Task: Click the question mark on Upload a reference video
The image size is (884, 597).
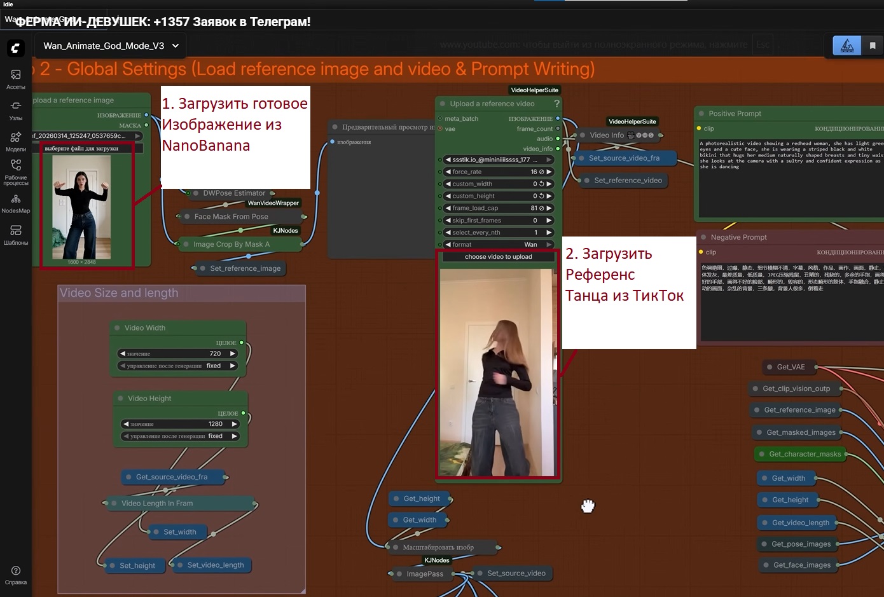Action: pos(557,104)
